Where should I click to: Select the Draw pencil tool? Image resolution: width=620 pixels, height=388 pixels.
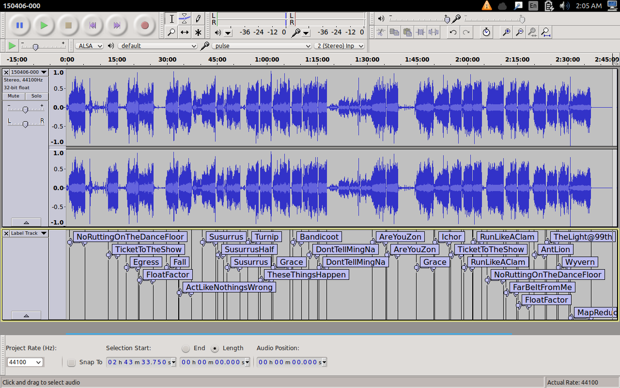198,19
